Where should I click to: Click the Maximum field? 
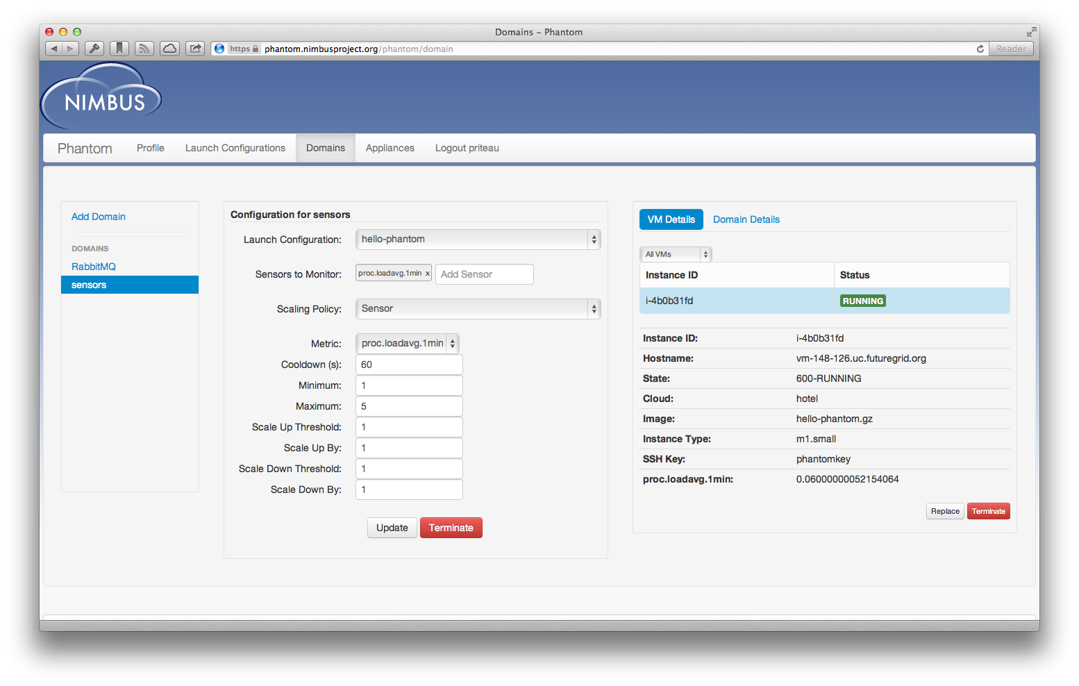[409, 406]
